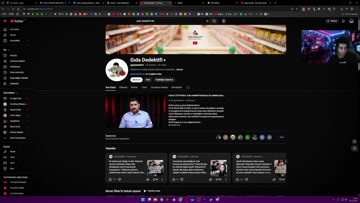Screen dimensions: 360x203
Task: Click Topluluğu ziyaret et button
Action: [164, 80]
